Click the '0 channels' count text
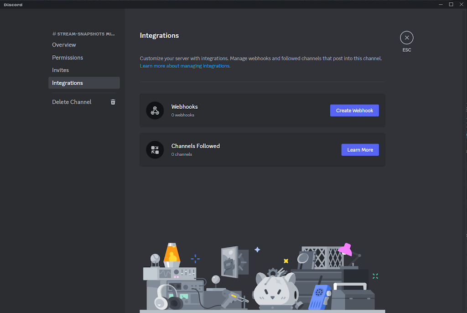467x313 pixels. 182,154
